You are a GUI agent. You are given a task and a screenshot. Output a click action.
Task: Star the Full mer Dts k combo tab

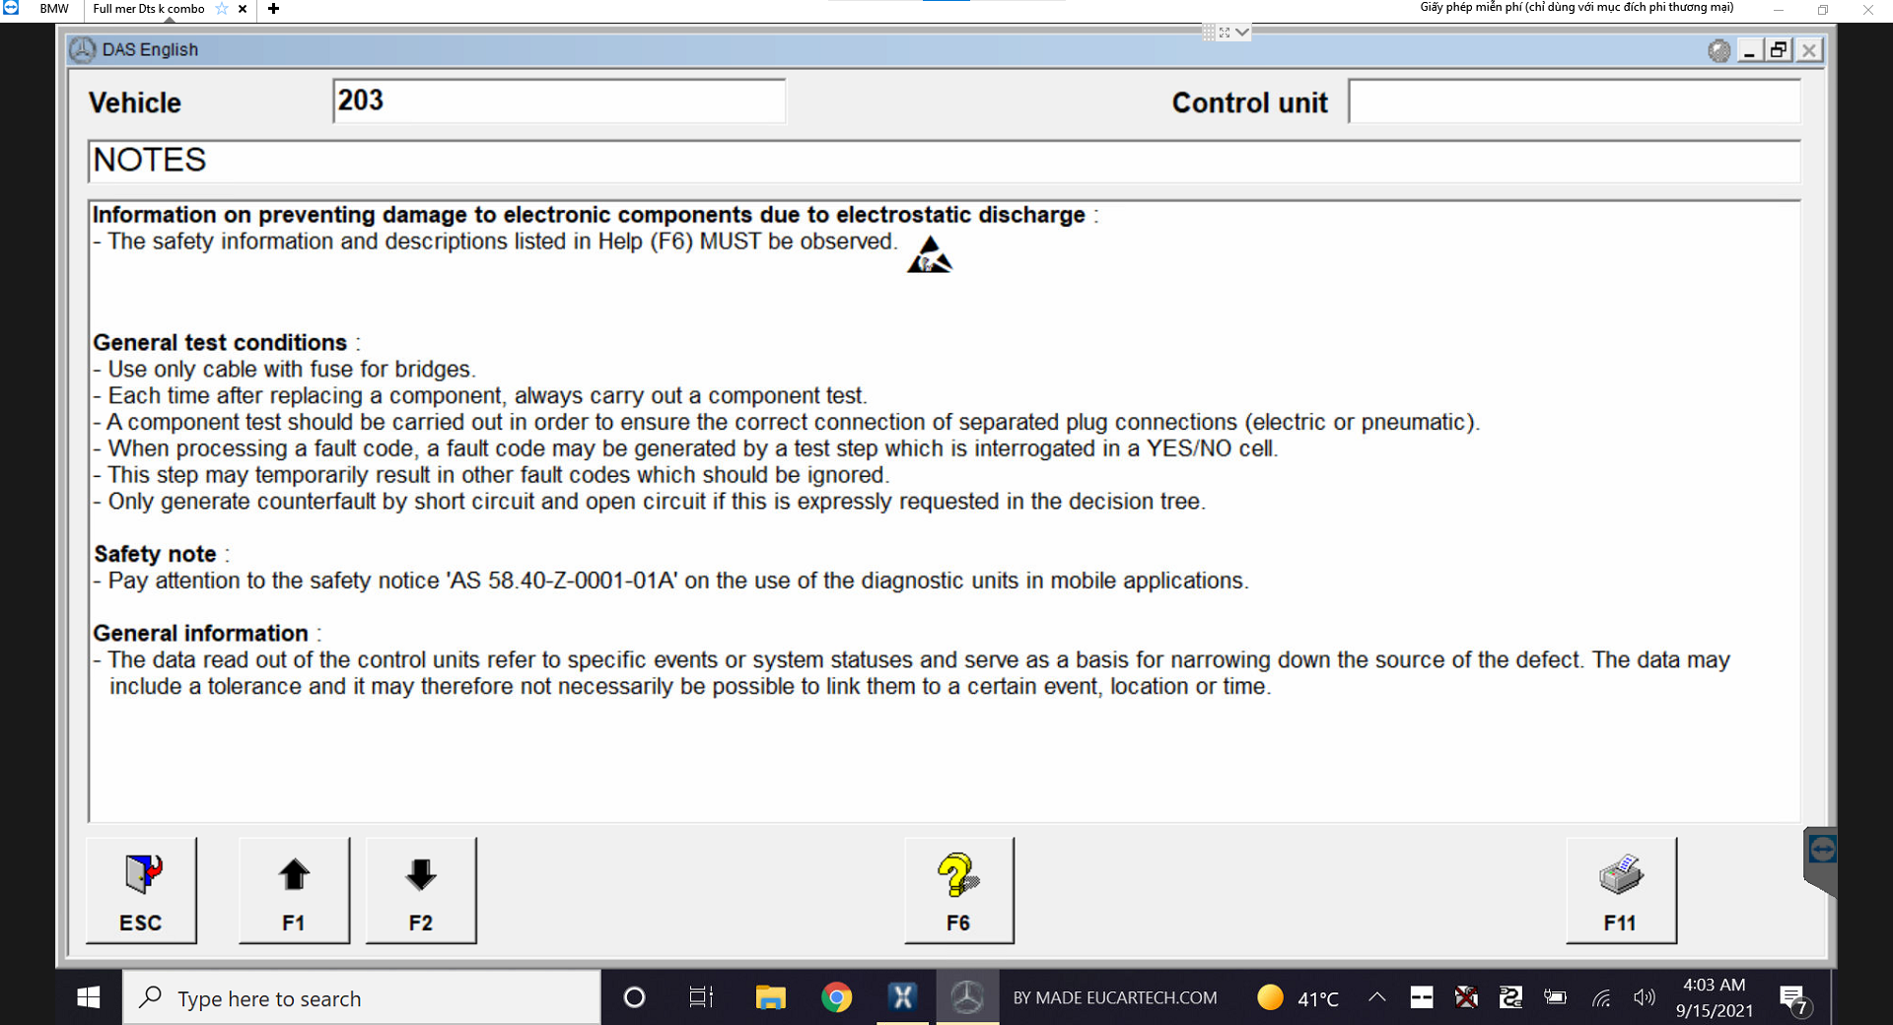pos(222,9)
